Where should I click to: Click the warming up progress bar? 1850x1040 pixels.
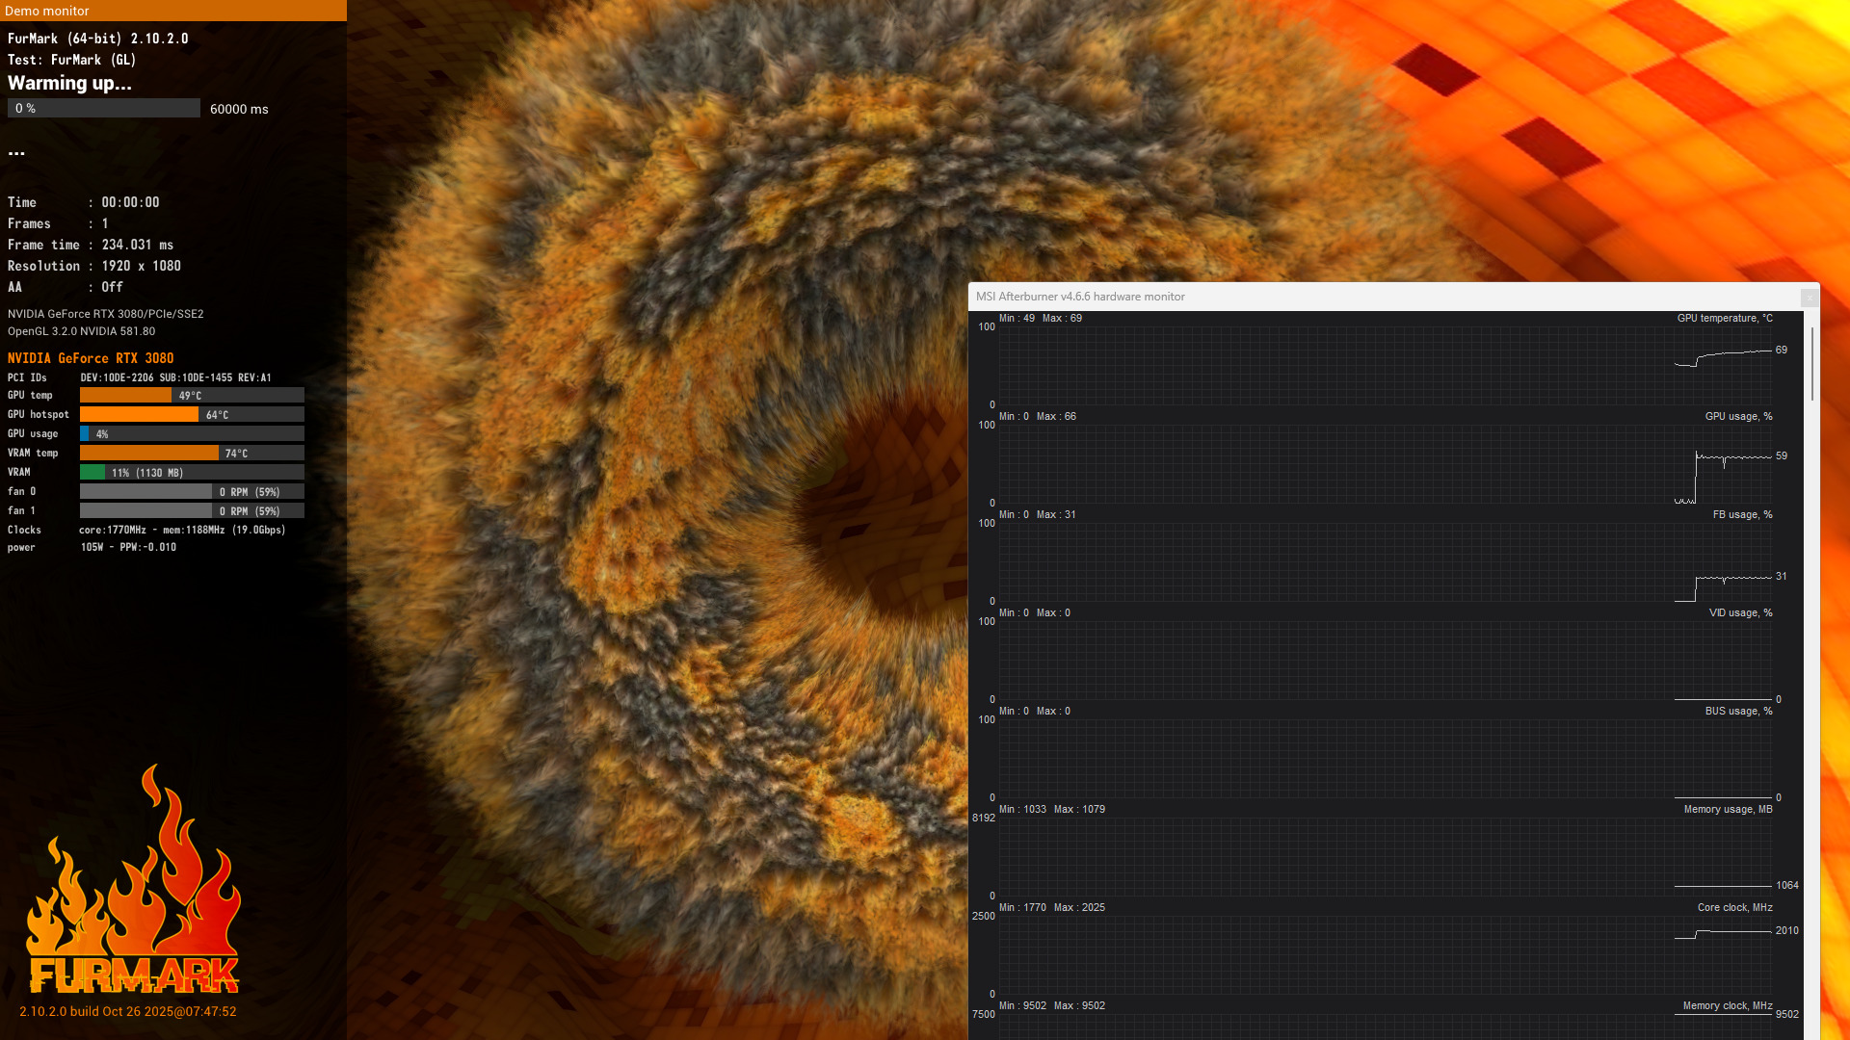[x=104, y=109]
